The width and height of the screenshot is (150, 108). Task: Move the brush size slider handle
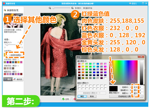pos(7,45)
